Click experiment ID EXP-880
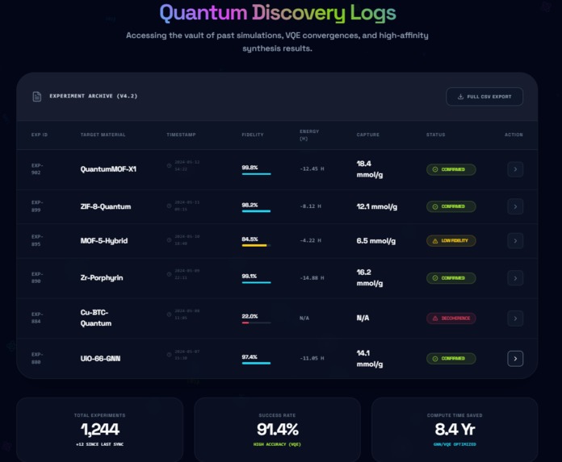Screen dimensions: 562x462 [x=37, y=358]
